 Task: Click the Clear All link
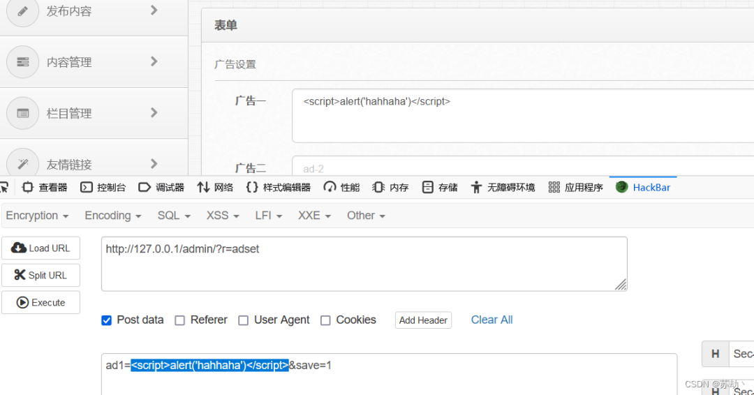(492, 320)
